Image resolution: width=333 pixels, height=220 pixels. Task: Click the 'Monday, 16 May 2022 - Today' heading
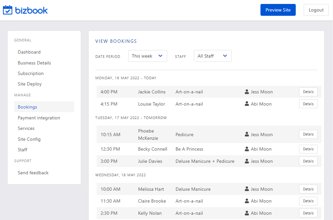pyautogui.click(x=126, y=78)
